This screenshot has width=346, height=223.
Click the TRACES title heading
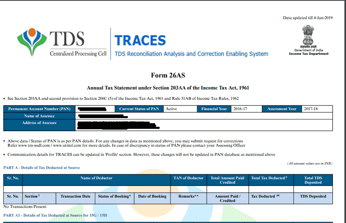pyautogui.click(x=140, y=41)
